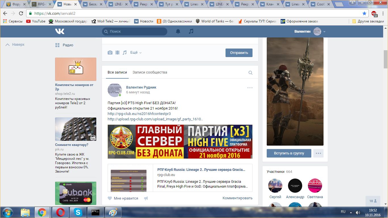Like the post with Мне нравится
Viewport: 388px width, 218px height.
tap(123, 198)
